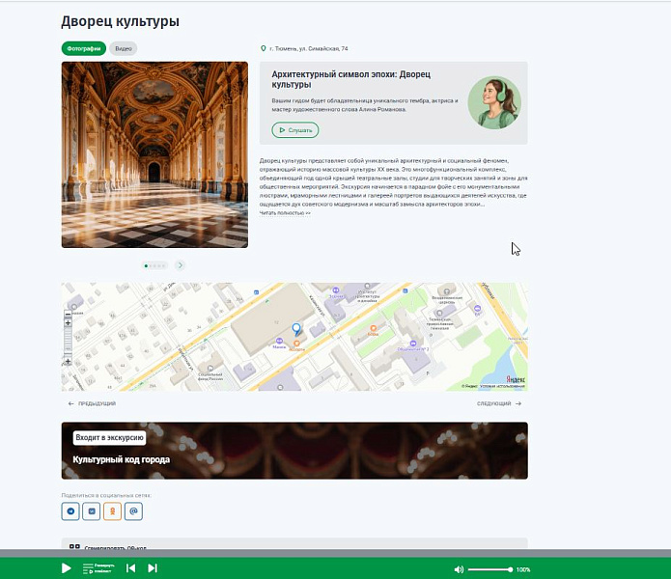The height and width of the screenshot is (579, 671).
Task: Expand full description via Читать полностью
Action: 285,213
